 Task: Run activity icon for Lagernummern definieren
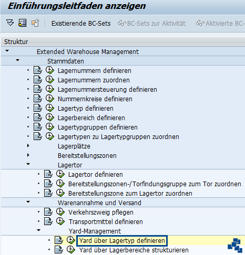50,70
